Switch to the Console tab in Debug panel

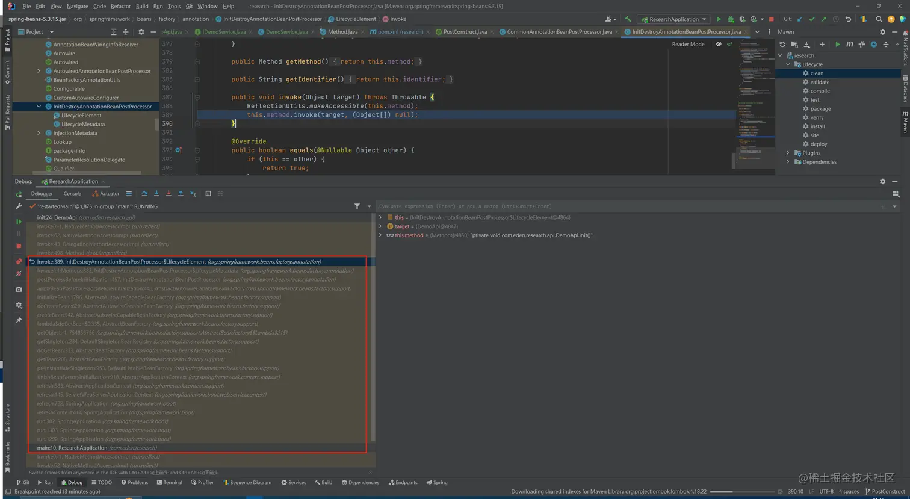click(72, 194)
